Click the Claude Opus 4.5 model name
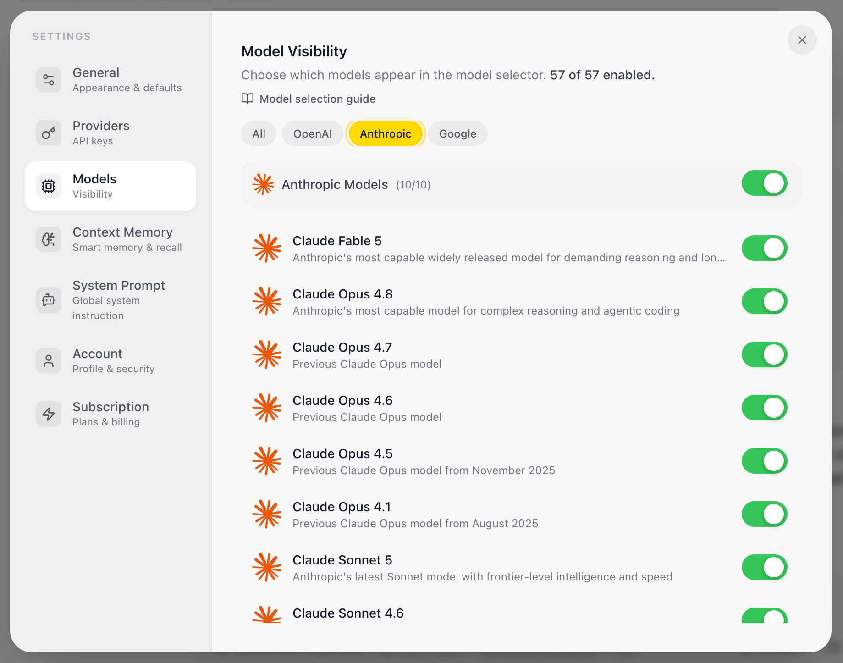This screenshot has height=663, width=843. pyautogui.click(x=342, y=453)
